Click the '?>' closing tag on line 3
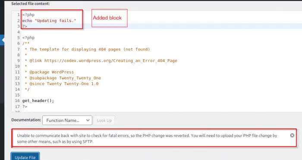Screen dimensions: 302x160 click(25, 26)
